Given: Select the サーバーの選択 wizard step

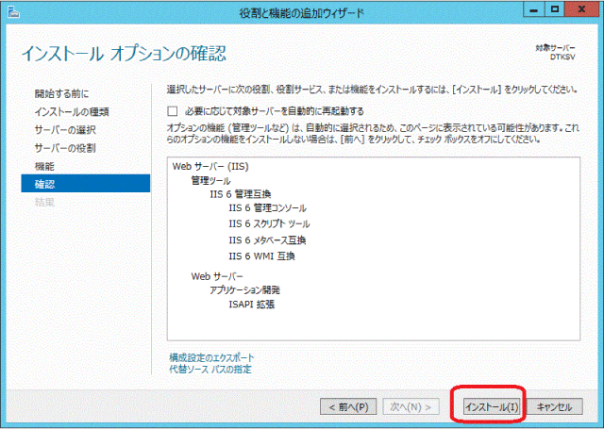Looking at the screenshot, I should (x=65, y=130).
